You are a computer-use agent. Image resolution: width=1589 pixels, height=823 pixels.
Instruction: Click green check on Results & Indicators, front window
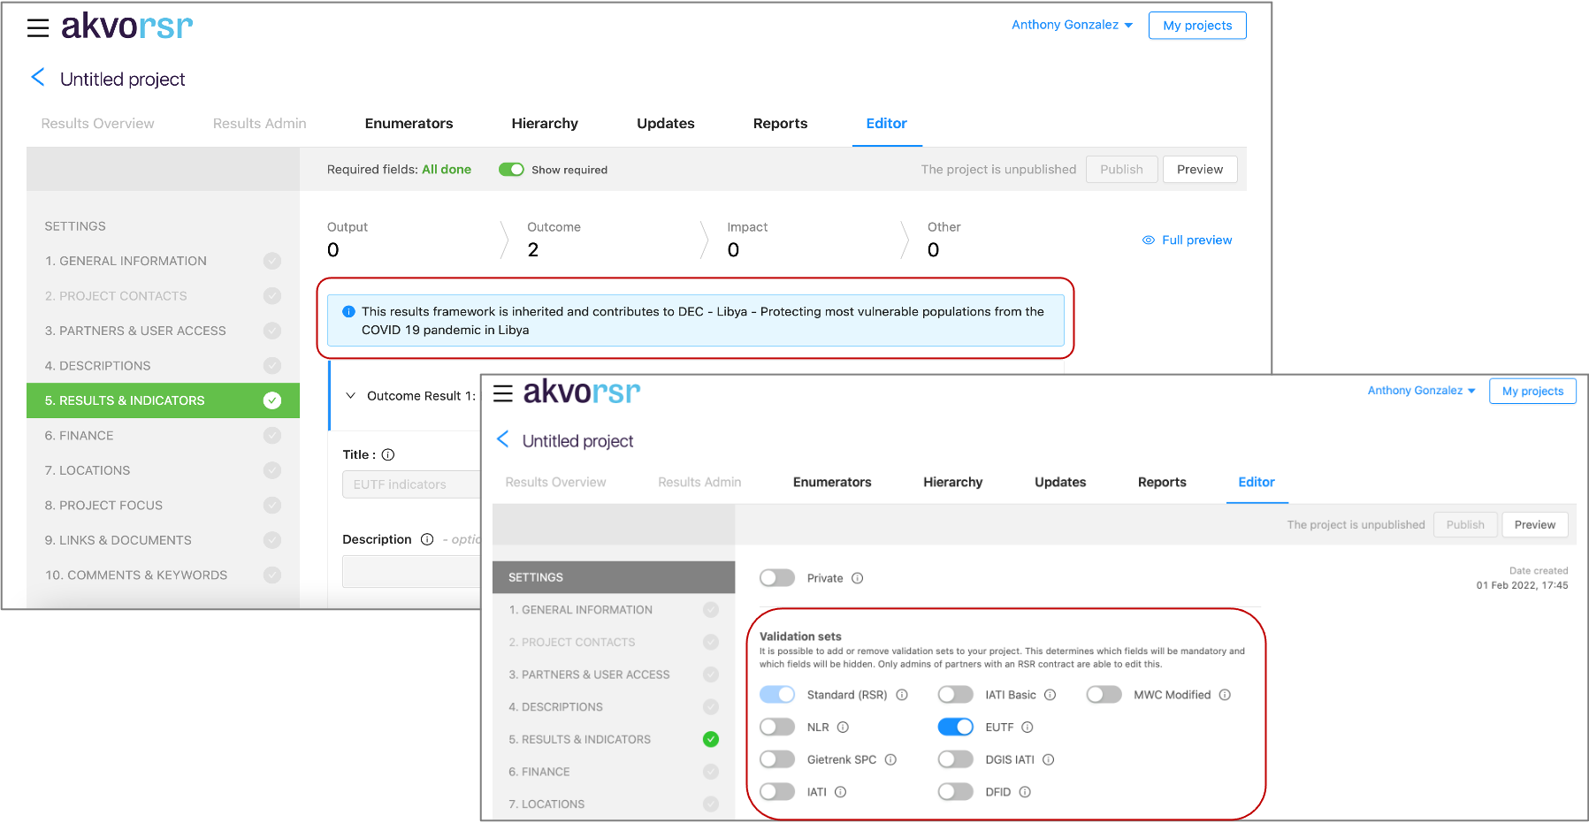click(711, 739)
